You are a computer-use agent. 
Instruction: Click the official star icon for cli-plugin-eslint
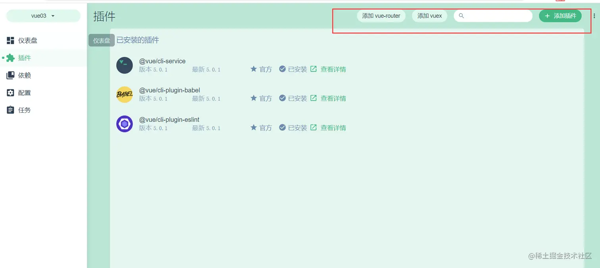click(x=254, y=127)
